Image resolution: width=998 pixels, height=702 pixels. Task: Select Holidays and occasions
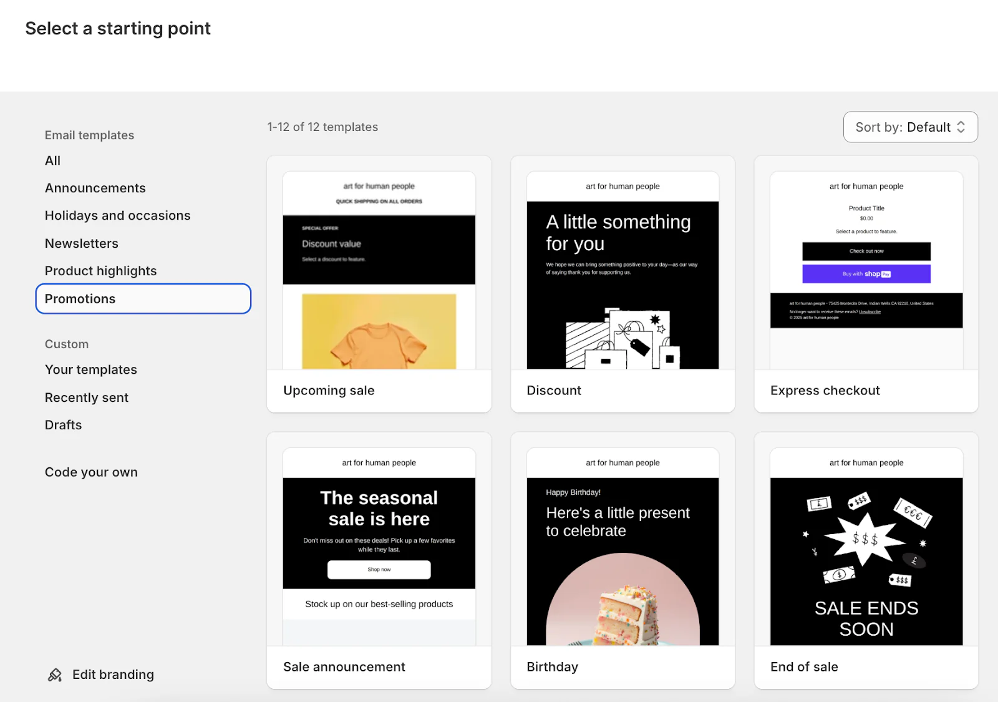117,215
